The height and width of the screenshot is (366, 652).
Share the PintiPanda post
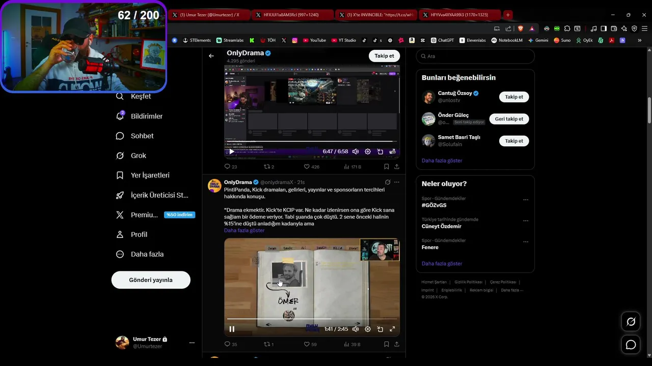tap(397, 344)
